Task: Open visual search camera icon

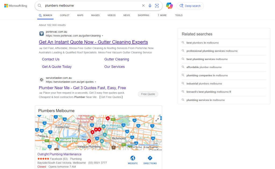Action: click(x=157, y=6)
